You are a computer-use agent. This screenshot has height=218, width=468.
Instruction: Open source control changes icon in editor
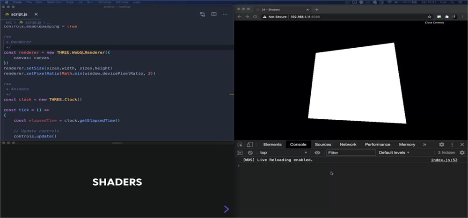tap(203, 15)
